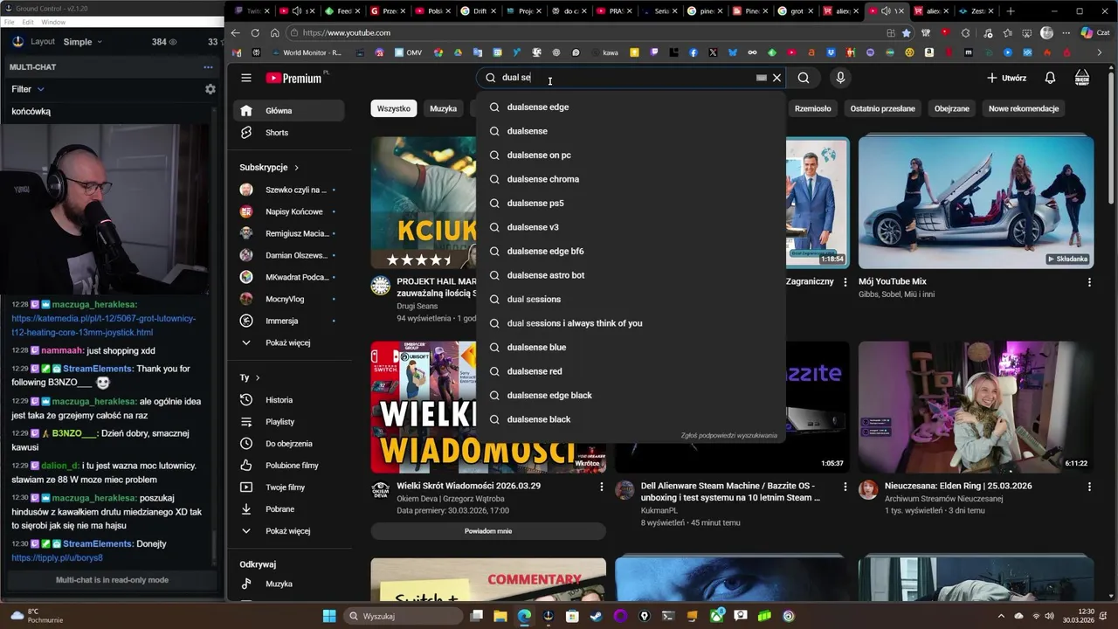Select the Rzemiosło filter chip
Viewport: 1118px width, 629px height.
(812, 108)
